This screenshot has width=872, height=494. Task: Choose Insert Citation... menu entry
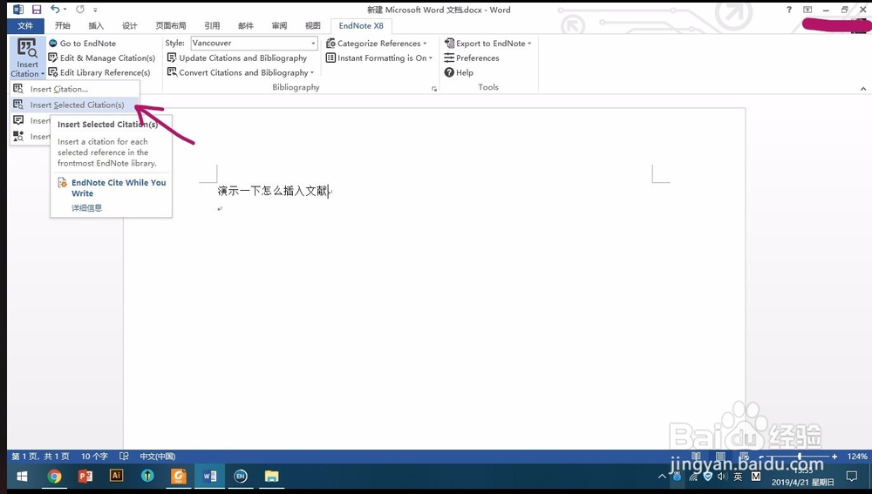click(75, 89)
